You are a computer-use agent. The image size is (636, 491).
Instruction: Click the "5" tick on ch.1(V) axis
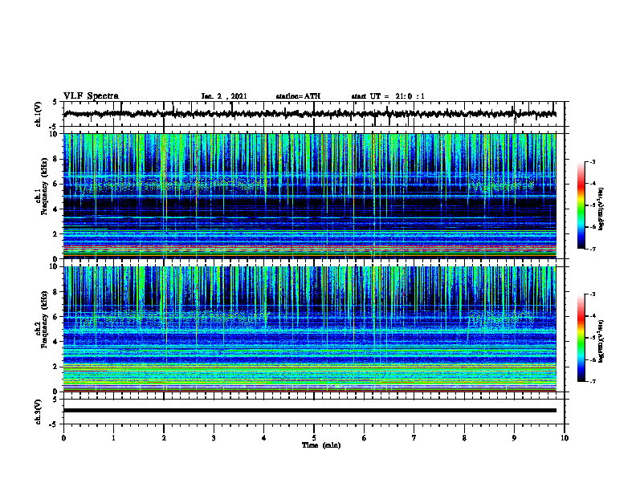pos(55,102)
